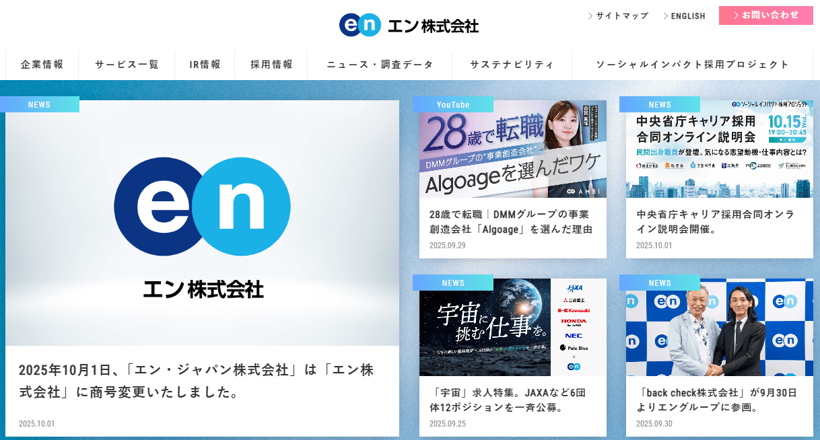Click the large エン株式会社 logo banner image
820x440 pixels.
click(202, 223)
